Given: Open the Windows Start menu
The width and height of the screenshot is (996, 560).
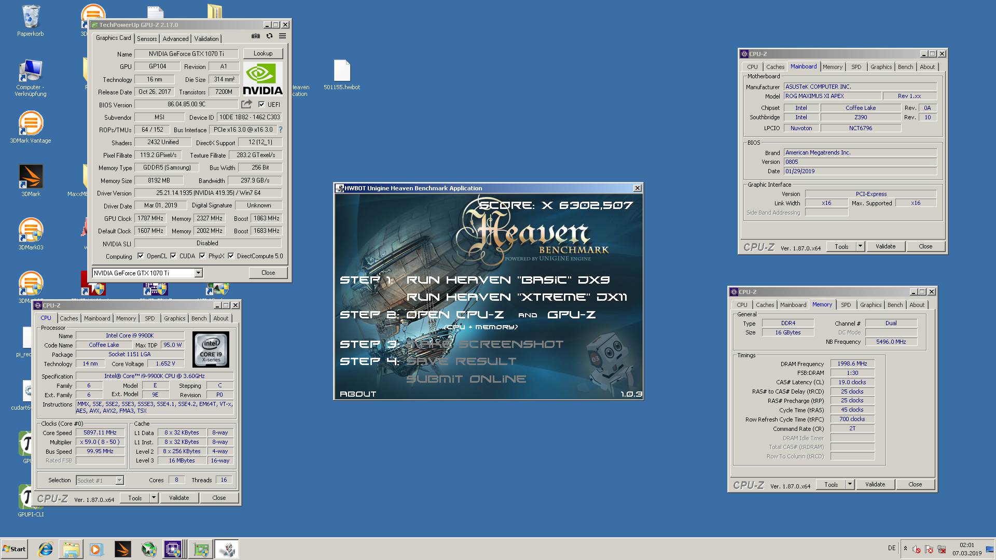Looking at the screenshot, I should click(x=15, y=549).
